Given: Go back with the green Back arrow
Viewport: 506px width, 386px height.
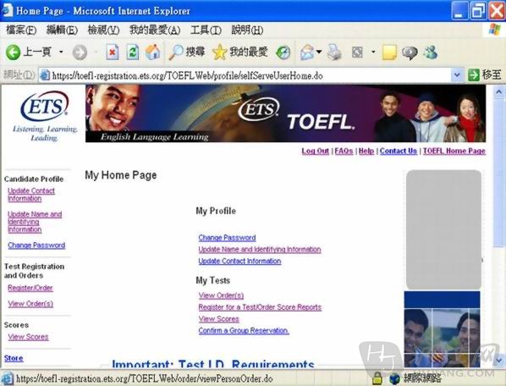Looking at the screenshot, I should coord(14,52).
